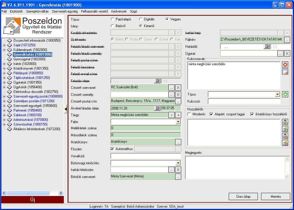Screen dimensions: 294x210
Task: Click the Mentés button
Action: (x=276, y=197)
